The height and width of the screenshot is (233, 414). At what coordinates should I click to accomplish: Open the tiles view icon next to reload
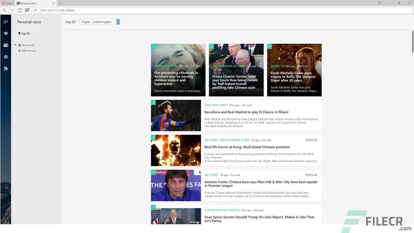[27, 10]
